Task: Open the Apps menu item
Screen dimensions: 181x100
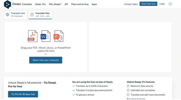Action: pyautogui.click(x=94, y=4)
